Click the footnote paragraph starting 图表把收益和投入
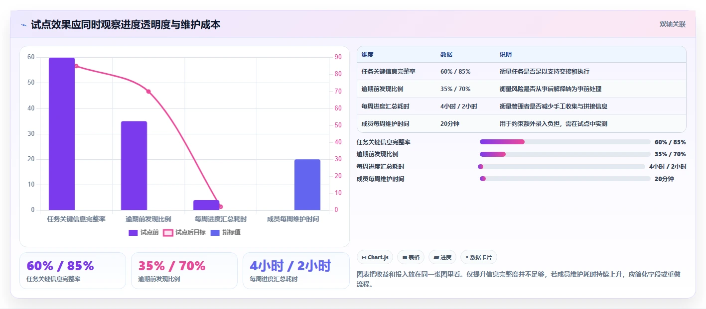The image size is (706, 309). tap(519, 280)
